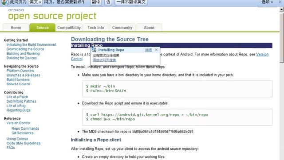Open Building for Devices link
Screen dimensions: 284x160
tap(22, 58)
